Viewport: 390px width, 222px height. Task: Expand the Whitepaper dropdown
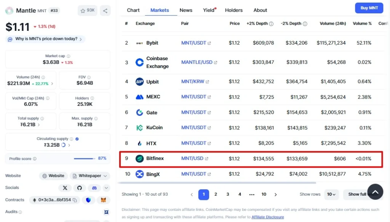click(105, 176)
